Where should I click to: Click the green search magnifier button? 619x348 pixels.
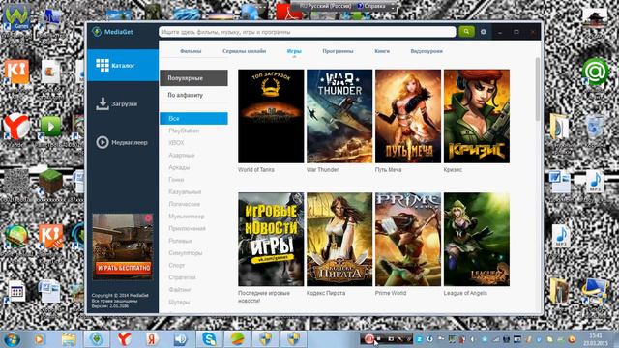click(x=466, y=32)
